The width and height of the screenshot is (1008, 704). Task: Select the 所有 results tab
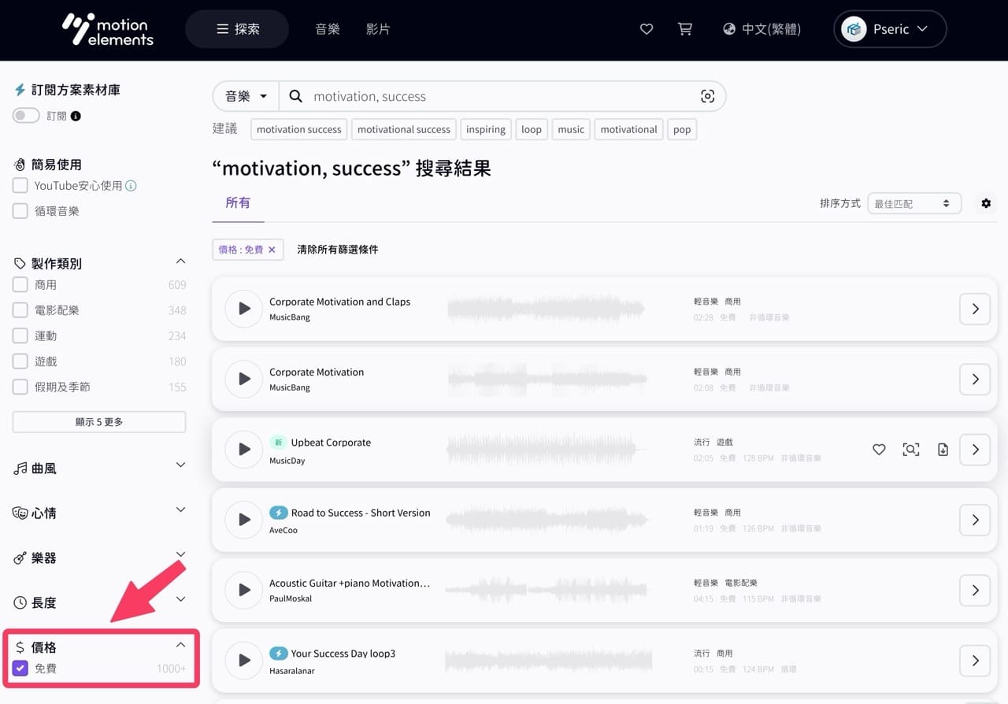click(238, 202)
